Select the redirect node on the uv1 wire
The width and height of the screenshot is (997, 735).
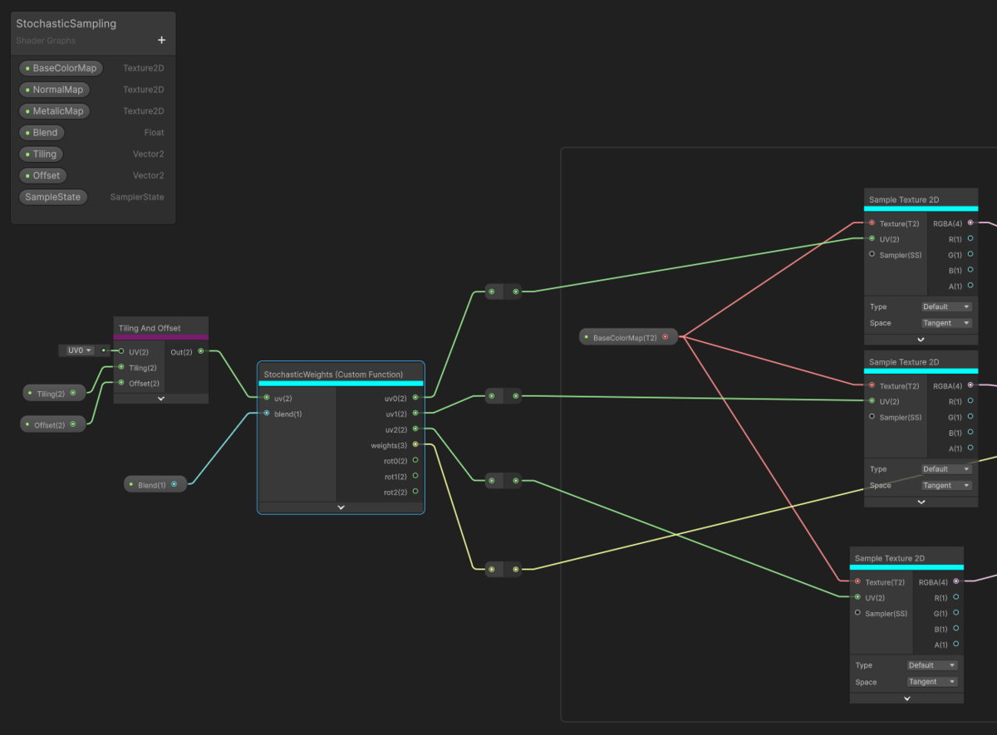coord(503,396)
